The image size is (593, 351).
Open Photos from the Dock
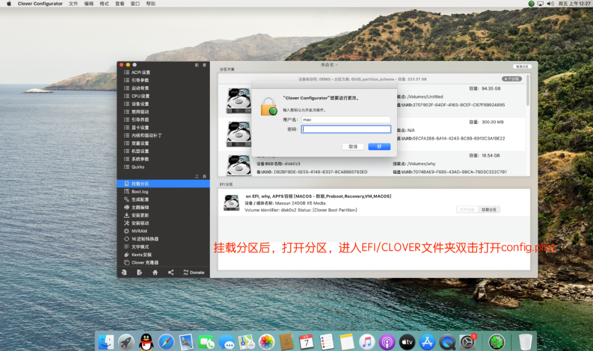(266, 342)
